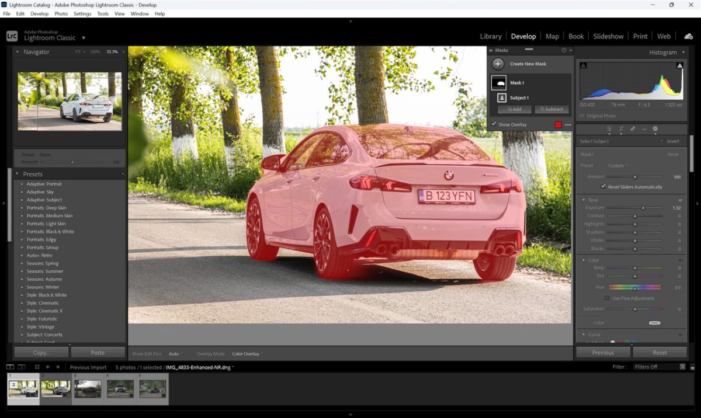Open the grid view icon above filmstrip

37,367
